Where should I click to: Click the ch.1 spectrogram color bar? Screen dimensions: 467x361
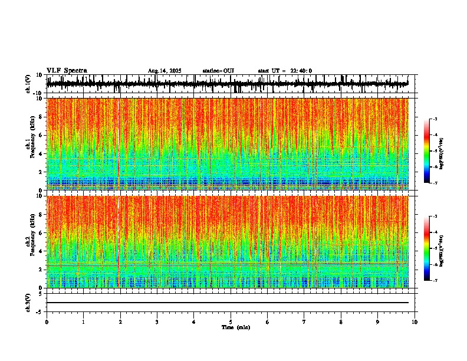(427, 151)
